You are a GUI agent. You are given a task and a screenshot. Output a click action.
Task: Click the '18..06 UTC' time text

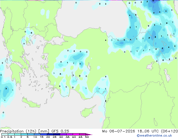pyautogui.click(x=148, y=131)
